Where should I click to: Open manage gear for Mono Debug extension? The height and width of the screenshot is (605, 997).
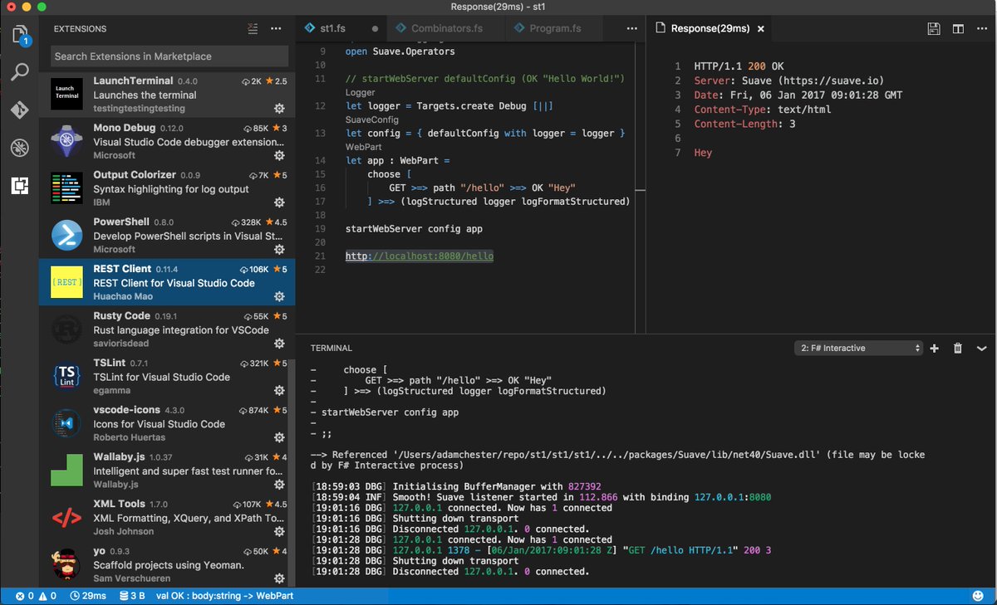coord(279,155)
